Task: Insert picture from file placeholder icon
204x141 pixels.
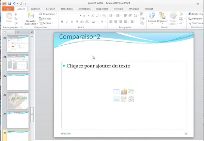Action: [116, 99]
